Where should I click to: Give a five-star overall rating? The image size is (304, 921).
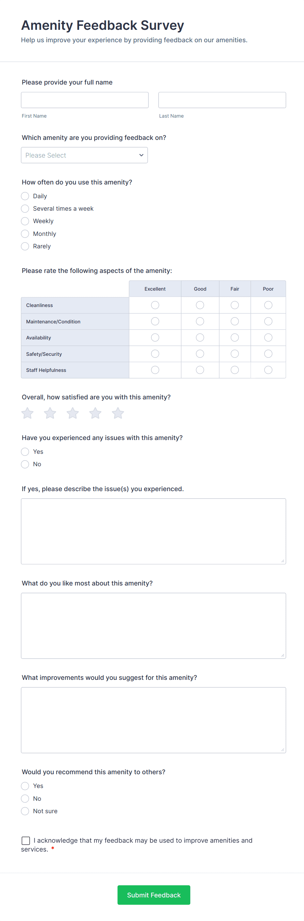tap(118, 413)
